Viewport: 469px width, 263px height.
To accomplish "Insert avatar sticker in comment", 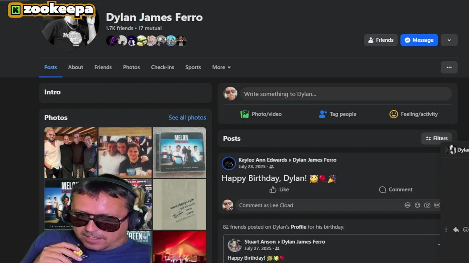I will [x=407, y=205].
